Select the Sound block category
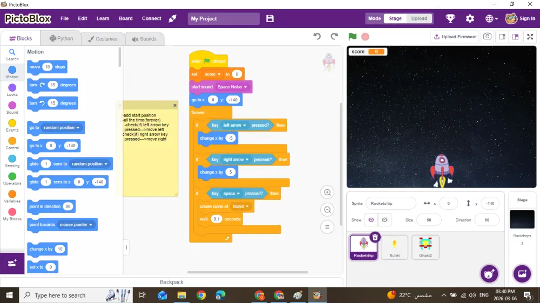540x303 pixels. 12,108
